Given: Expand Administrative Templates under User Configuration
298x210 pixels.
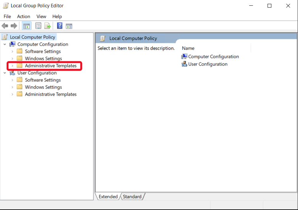Looking at the screenshot, I should [12, 94].
